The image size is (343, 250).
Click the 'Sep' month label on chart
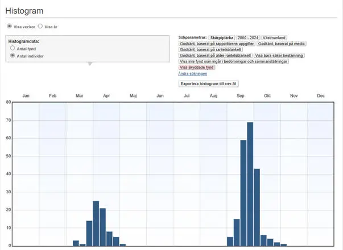tap(241, 96)
